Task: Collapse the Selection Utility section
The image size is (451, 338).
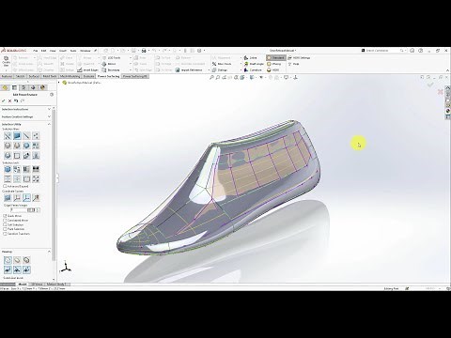Action: (x=49, y=124)
